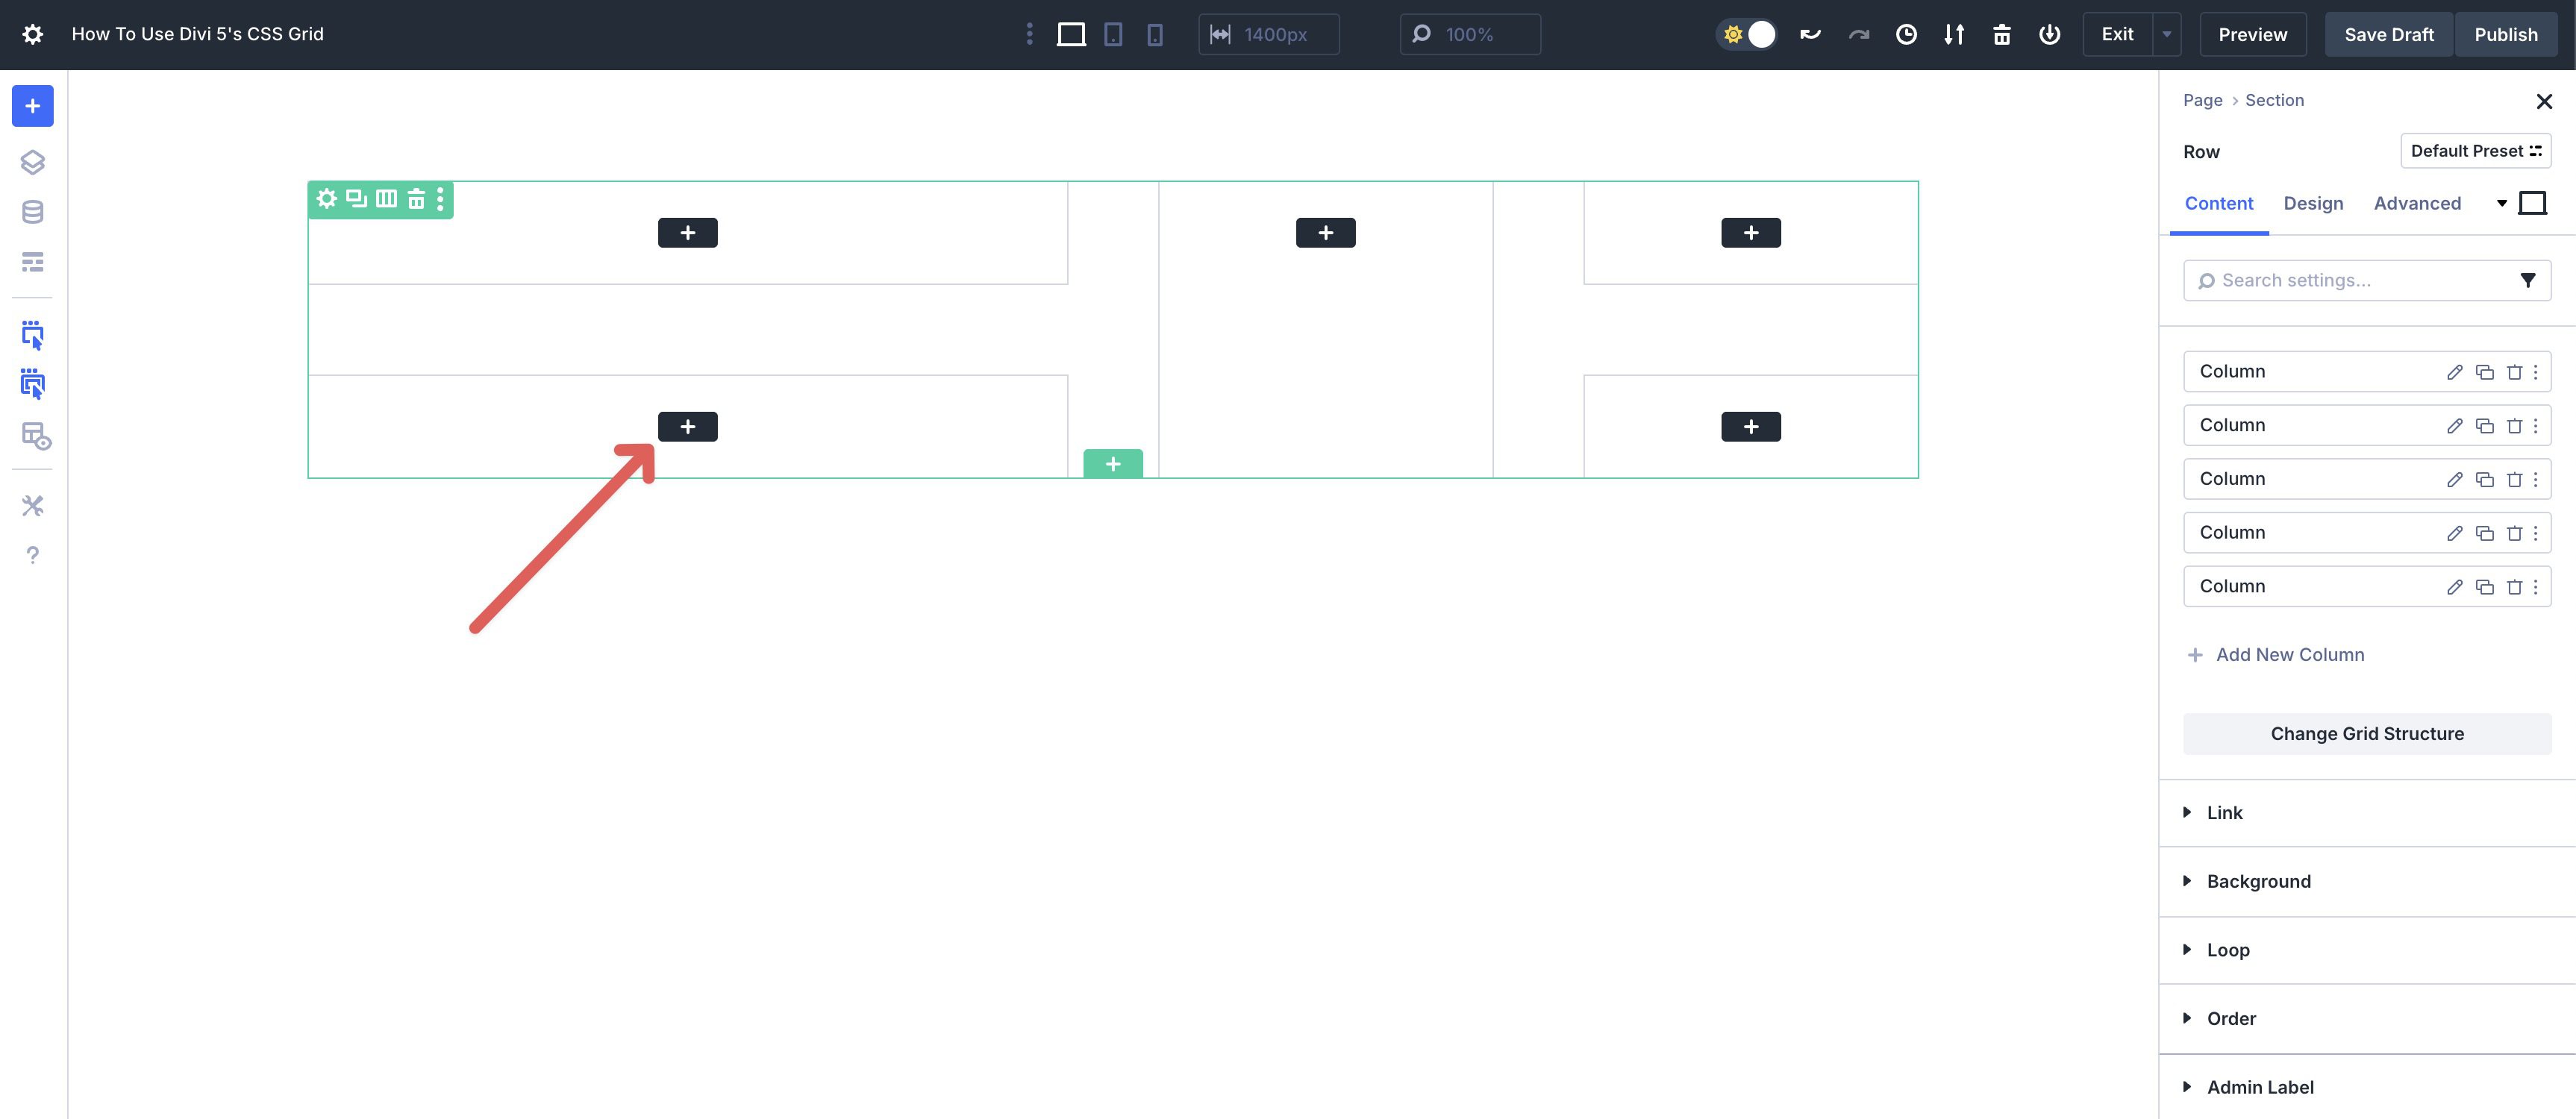Duplicate the row using the green toolbar icon
The height and width of the screenshot is (1119, 2576).
point(356,198)
